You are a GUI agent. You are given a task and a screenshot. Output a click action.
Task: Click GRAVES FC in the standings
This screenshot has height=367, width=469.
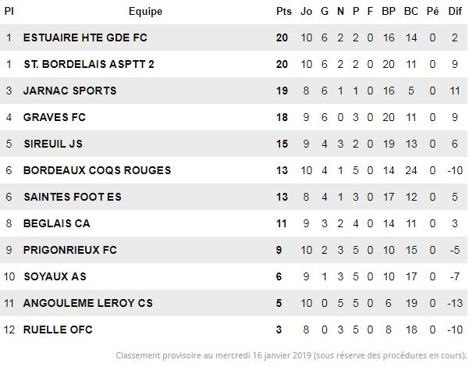[55, 117]
